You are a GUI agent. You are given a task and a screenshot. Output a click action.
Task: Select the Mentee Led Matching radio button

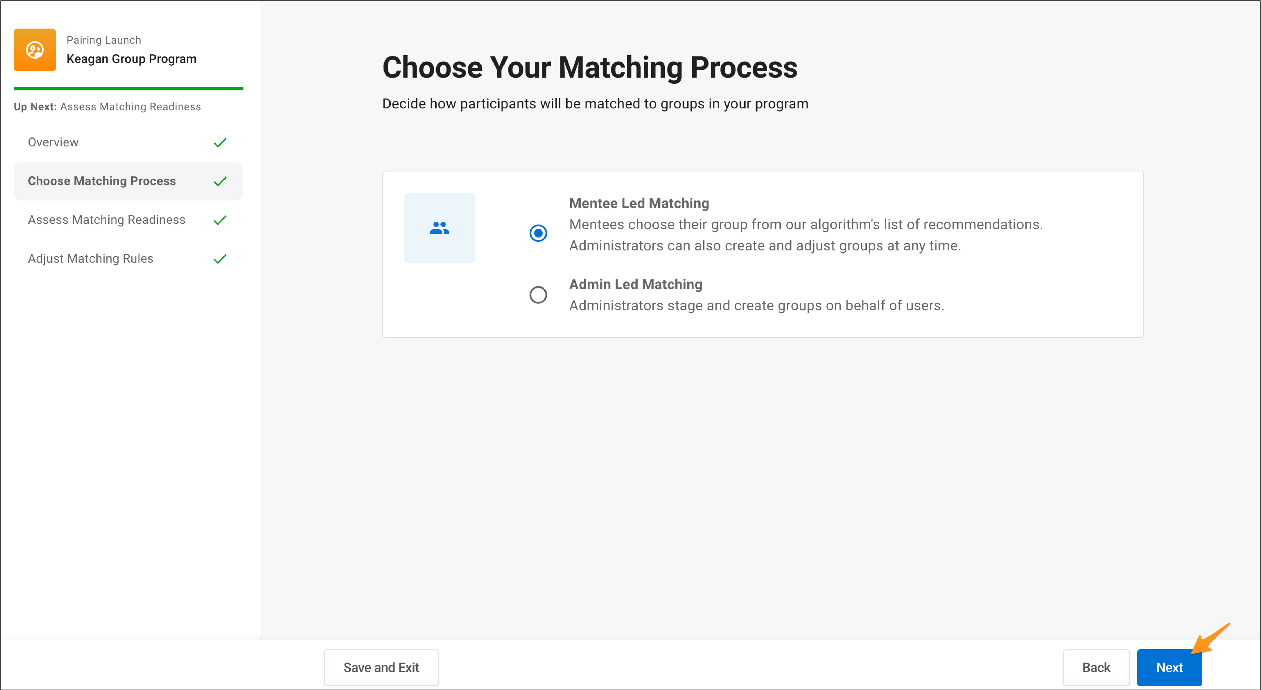coord(538,233)
